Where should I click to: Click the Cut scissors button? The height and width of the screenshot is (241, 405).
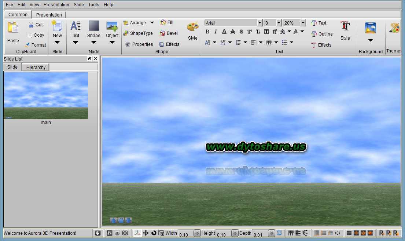[36, 25]
